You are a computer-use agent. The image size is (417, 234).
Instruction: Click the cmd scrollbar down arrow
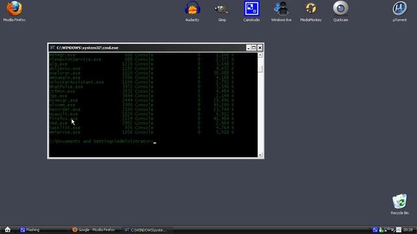[260, 155]
